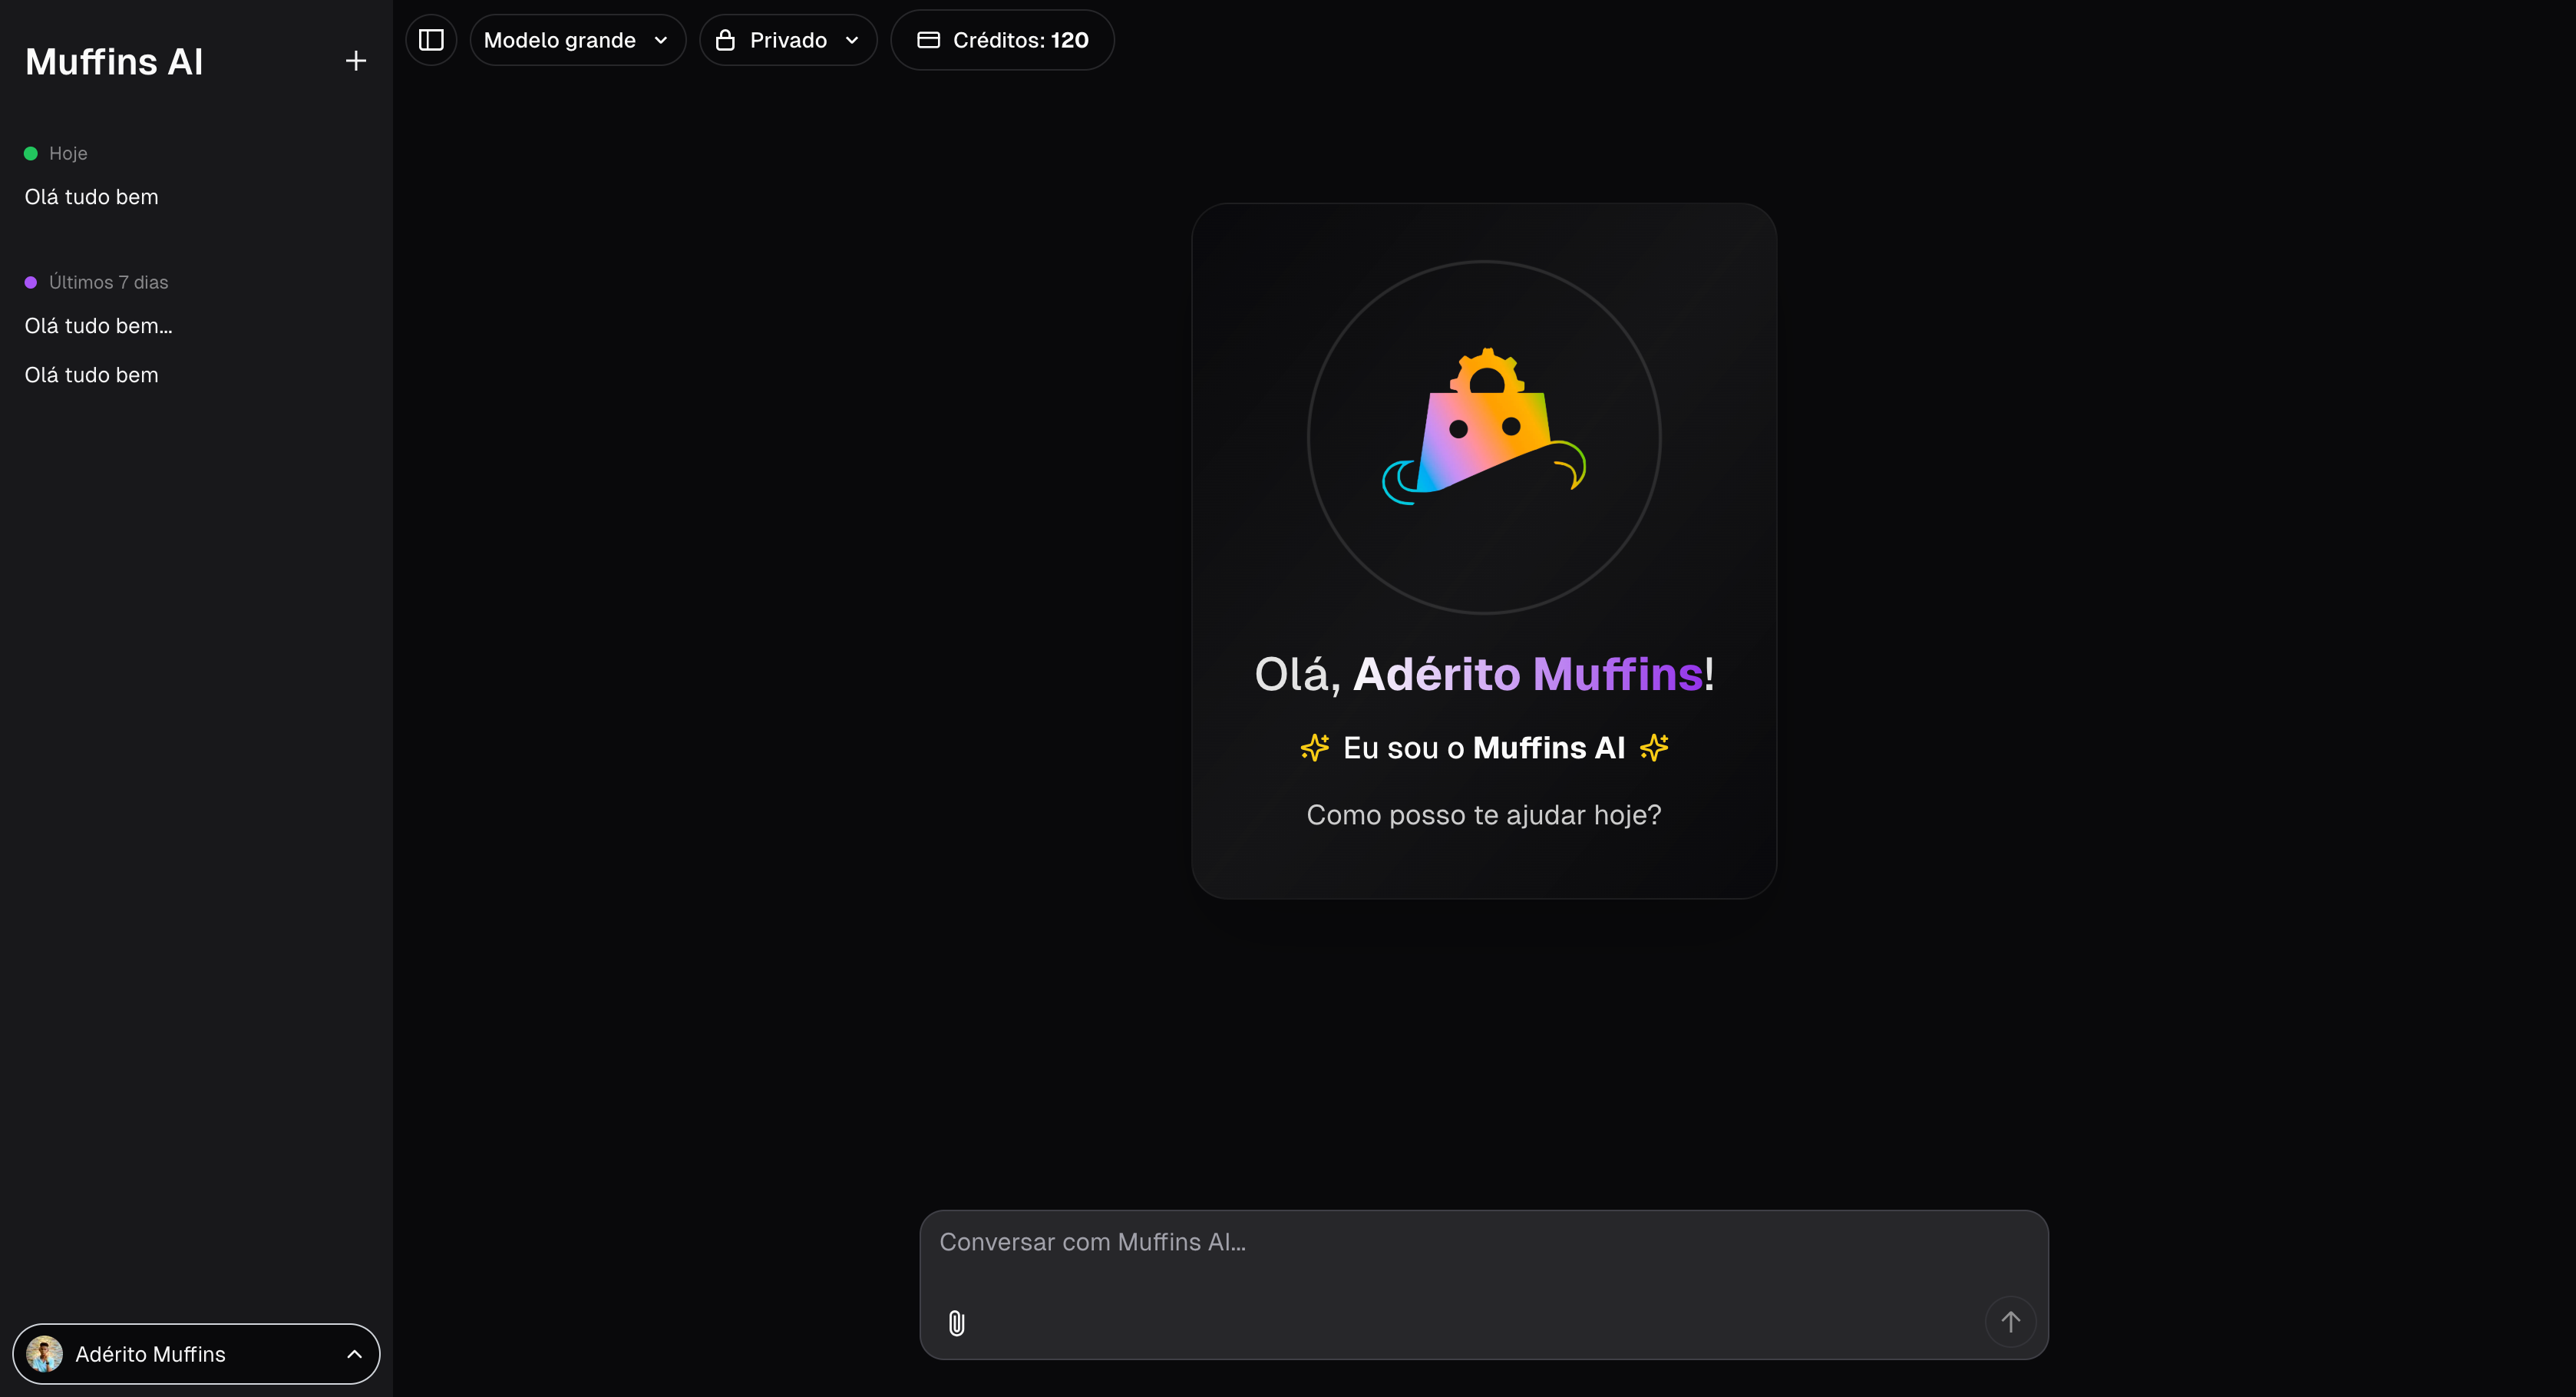Toggle the green status dot beside Hoje

[x=29, y=152]
